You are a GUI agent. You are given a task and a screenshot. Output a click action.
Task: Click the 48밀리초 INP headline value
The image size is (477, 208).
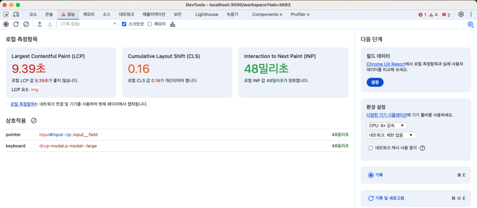pyautogui.click(x=266, y=69)
